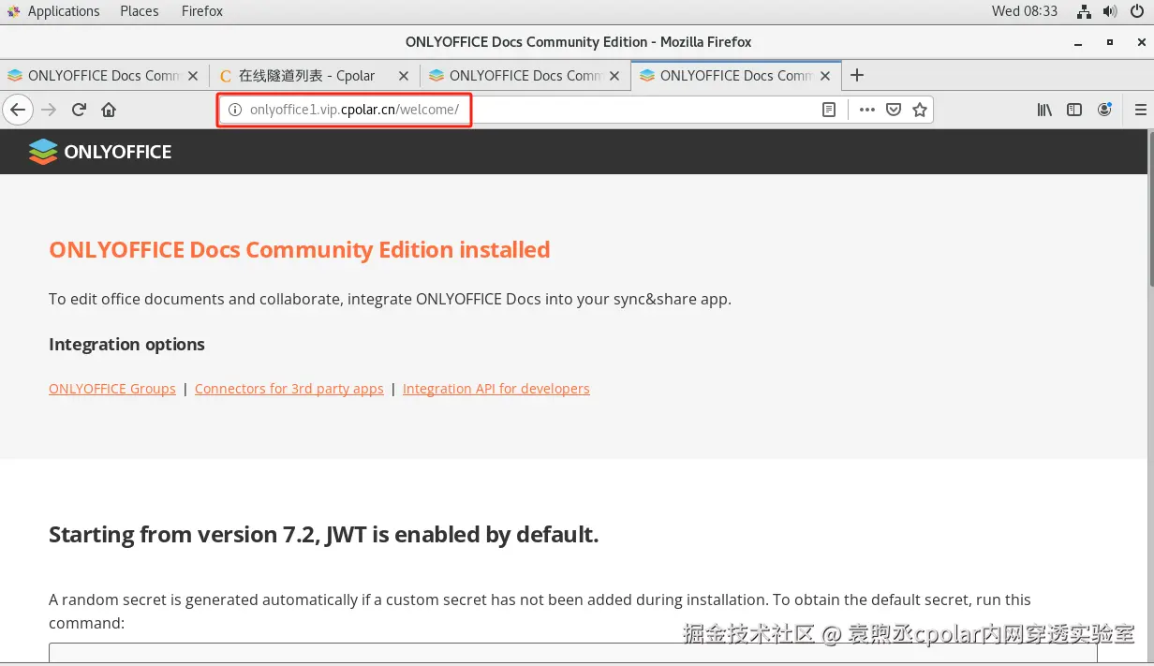Save page to Pocket icon

(x=894, y=110)
